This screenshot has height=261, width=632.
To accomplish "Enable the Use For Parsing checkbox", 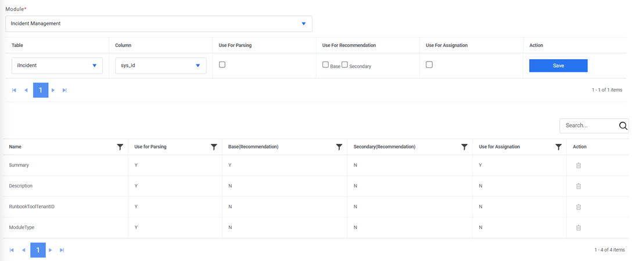I will coord(222,65).
